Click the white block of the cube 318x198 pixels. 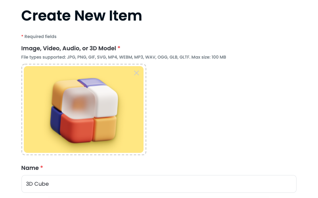coord(104,100)
